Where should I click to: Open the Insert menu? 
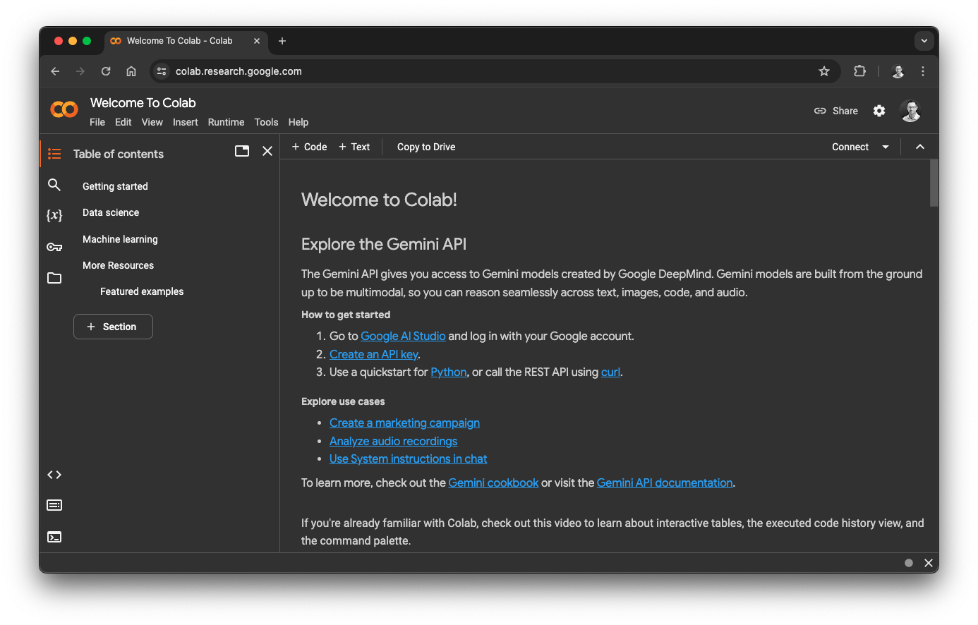[185, 122]
